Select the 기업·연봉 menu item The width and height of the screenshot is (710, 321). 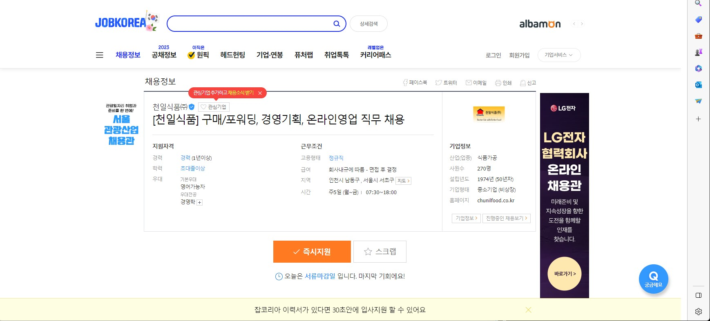270,55
